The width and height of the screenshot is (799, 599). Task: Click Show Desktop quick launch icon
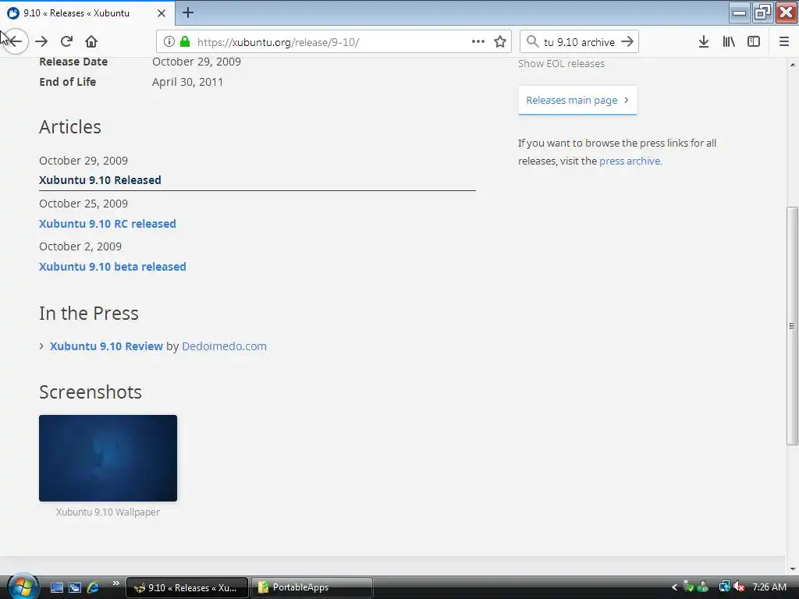pos(57,587)
